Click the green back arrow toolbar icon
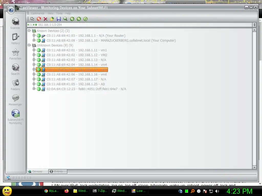The width and height of the screenshot is (262, 196). point(72,19)
